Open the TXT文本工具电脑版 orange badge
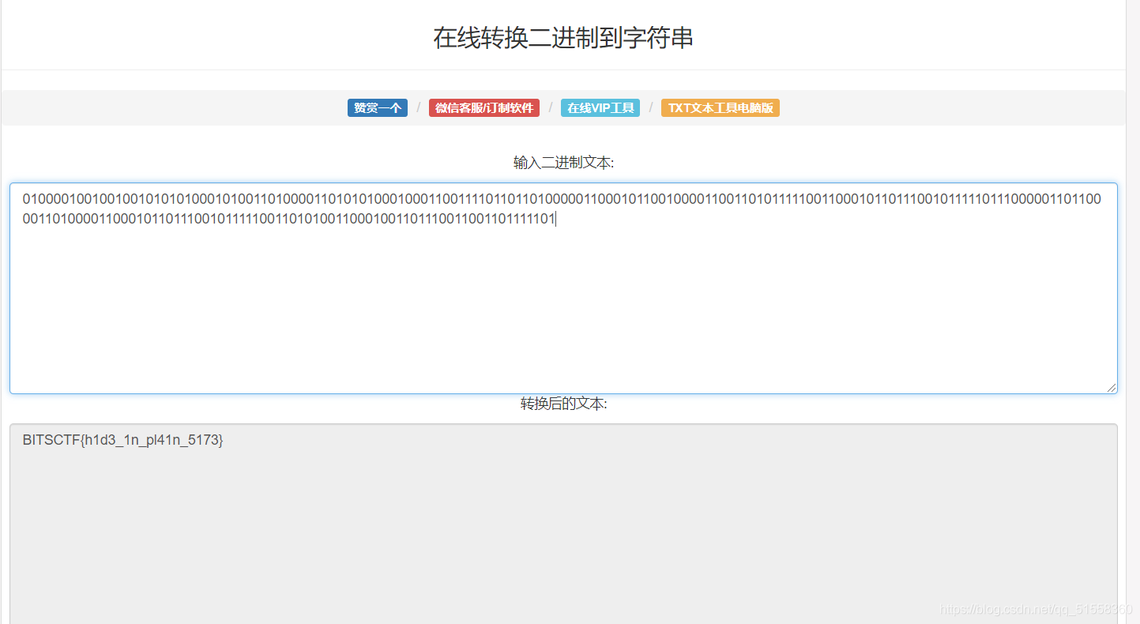The width and height of the screenshot is (1140, 624). pyautogui.click(x=720, y=108)
